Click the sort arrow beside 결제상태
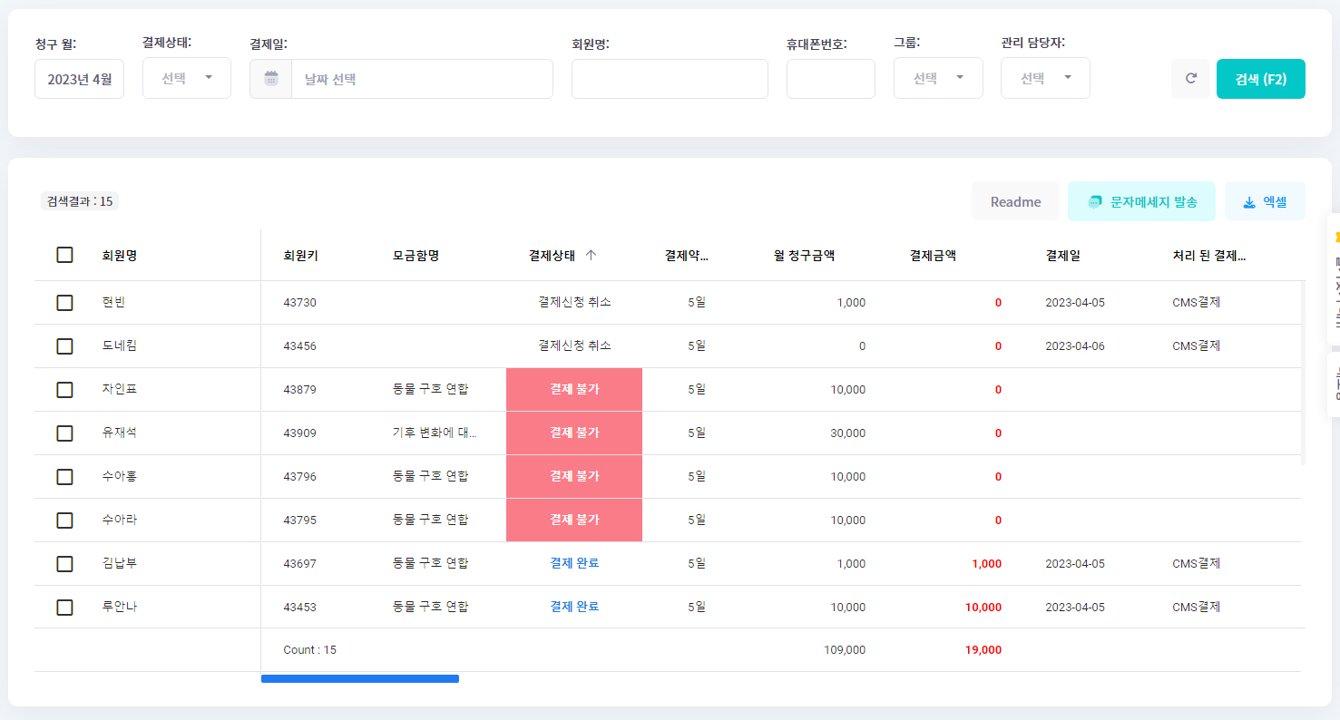 pyautogui.click(x=591, y=256)
